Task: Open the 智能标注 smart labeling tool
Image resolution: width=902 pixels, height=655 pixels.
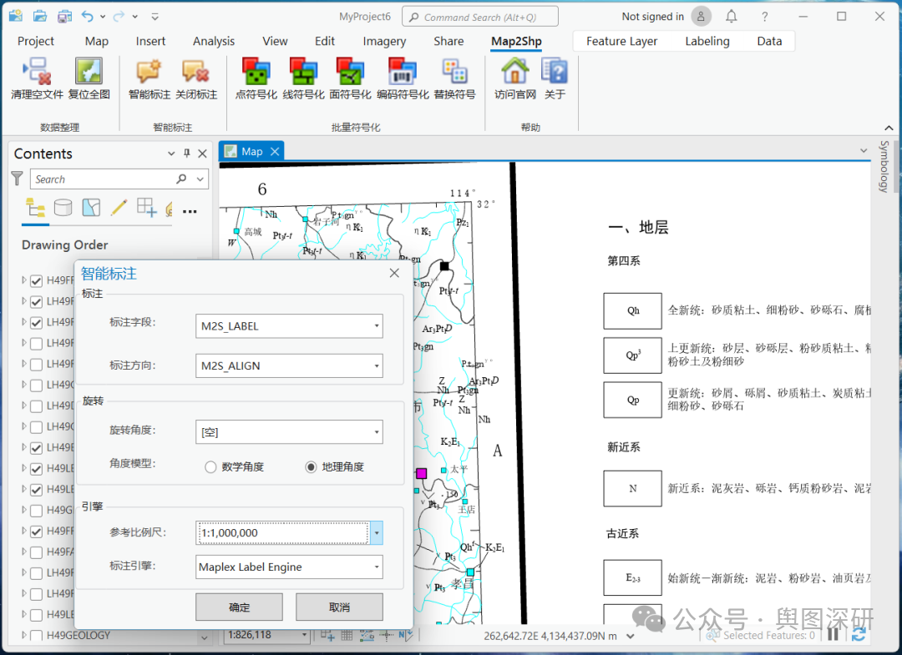Action: coord(149,72)
